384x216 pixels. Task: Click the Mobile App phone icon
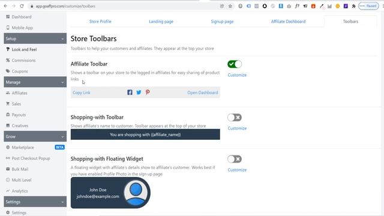click(x=8, y=28)
